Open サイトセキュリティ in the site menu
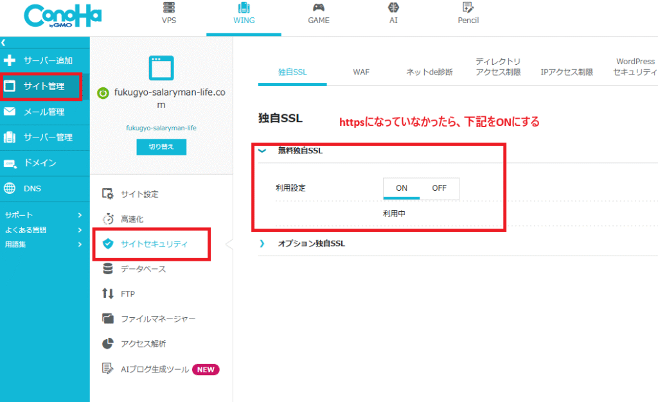 coord(154,243)
